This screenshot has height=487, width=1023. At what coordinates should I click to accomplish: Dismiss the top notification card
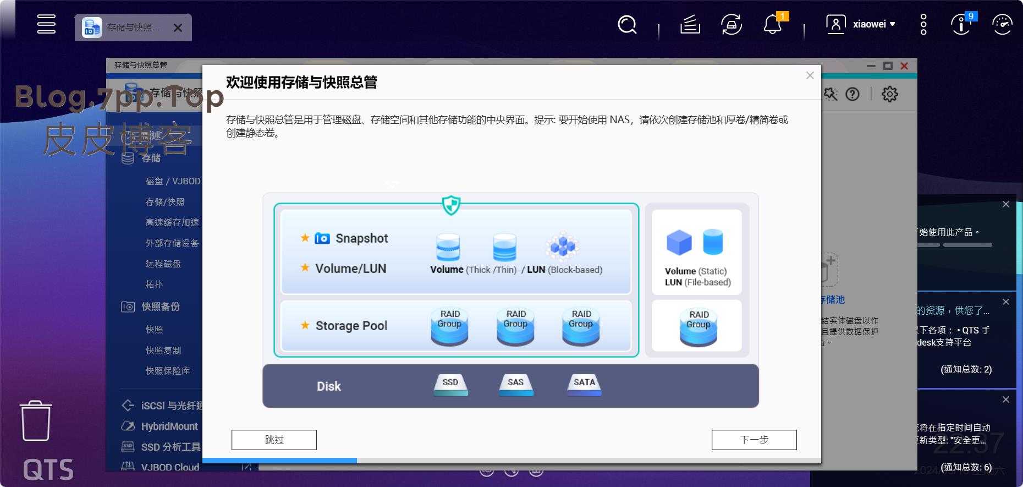click(1006, 204)
